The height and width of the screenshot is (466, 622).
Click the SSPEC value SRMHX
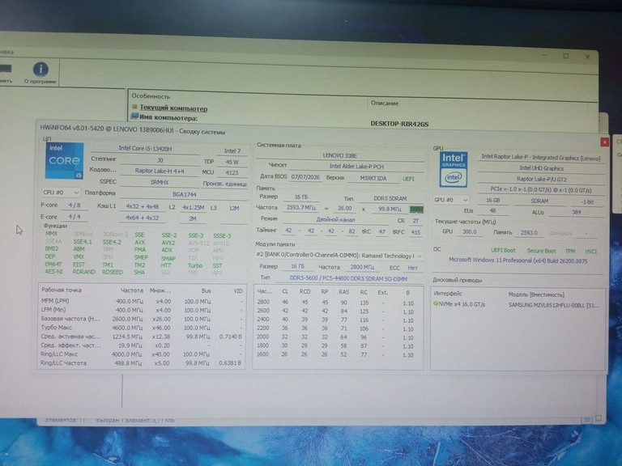click(160, 182)
